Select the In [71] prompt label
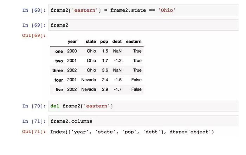The image size is (246, 155). pos(34,121)
